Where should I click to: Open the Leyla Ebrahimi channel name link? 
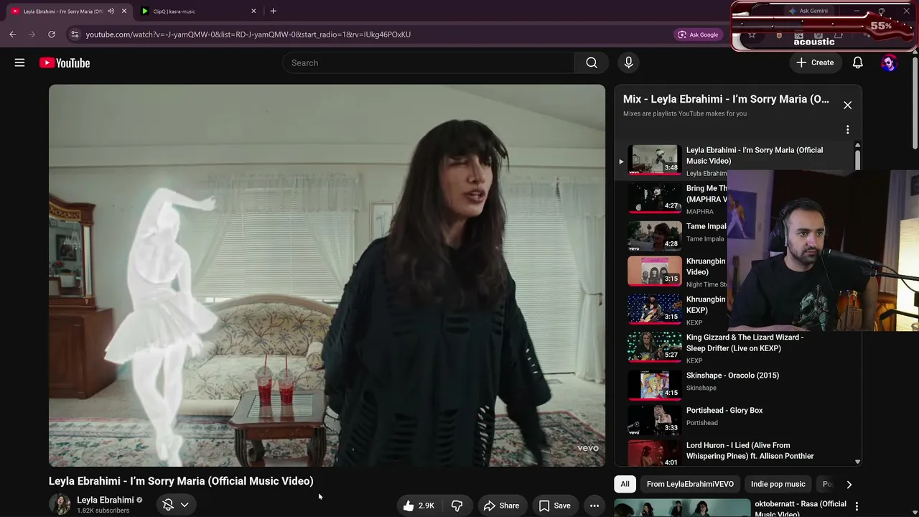pyautogui.click(x=106, y=500)
